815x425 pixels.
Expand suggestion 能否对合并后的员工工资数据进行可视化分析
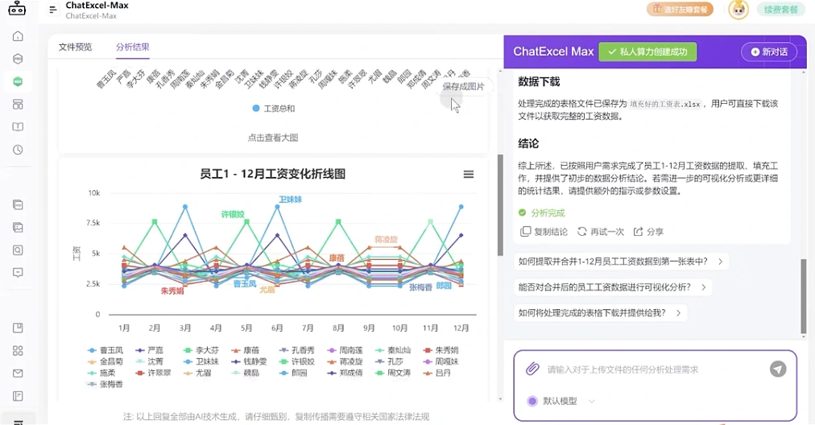click(613, 287)
